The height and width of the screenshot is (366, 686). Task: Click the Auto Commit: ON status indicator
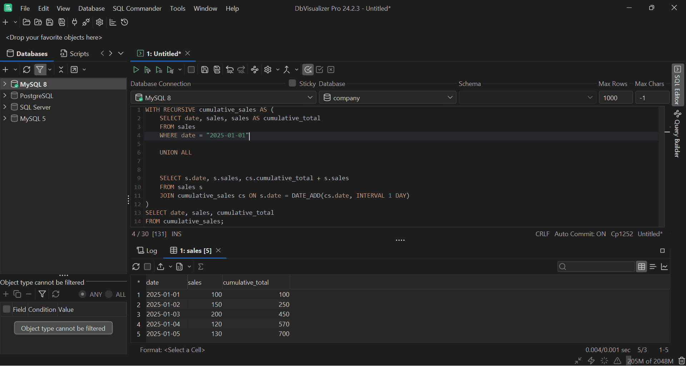580,234
